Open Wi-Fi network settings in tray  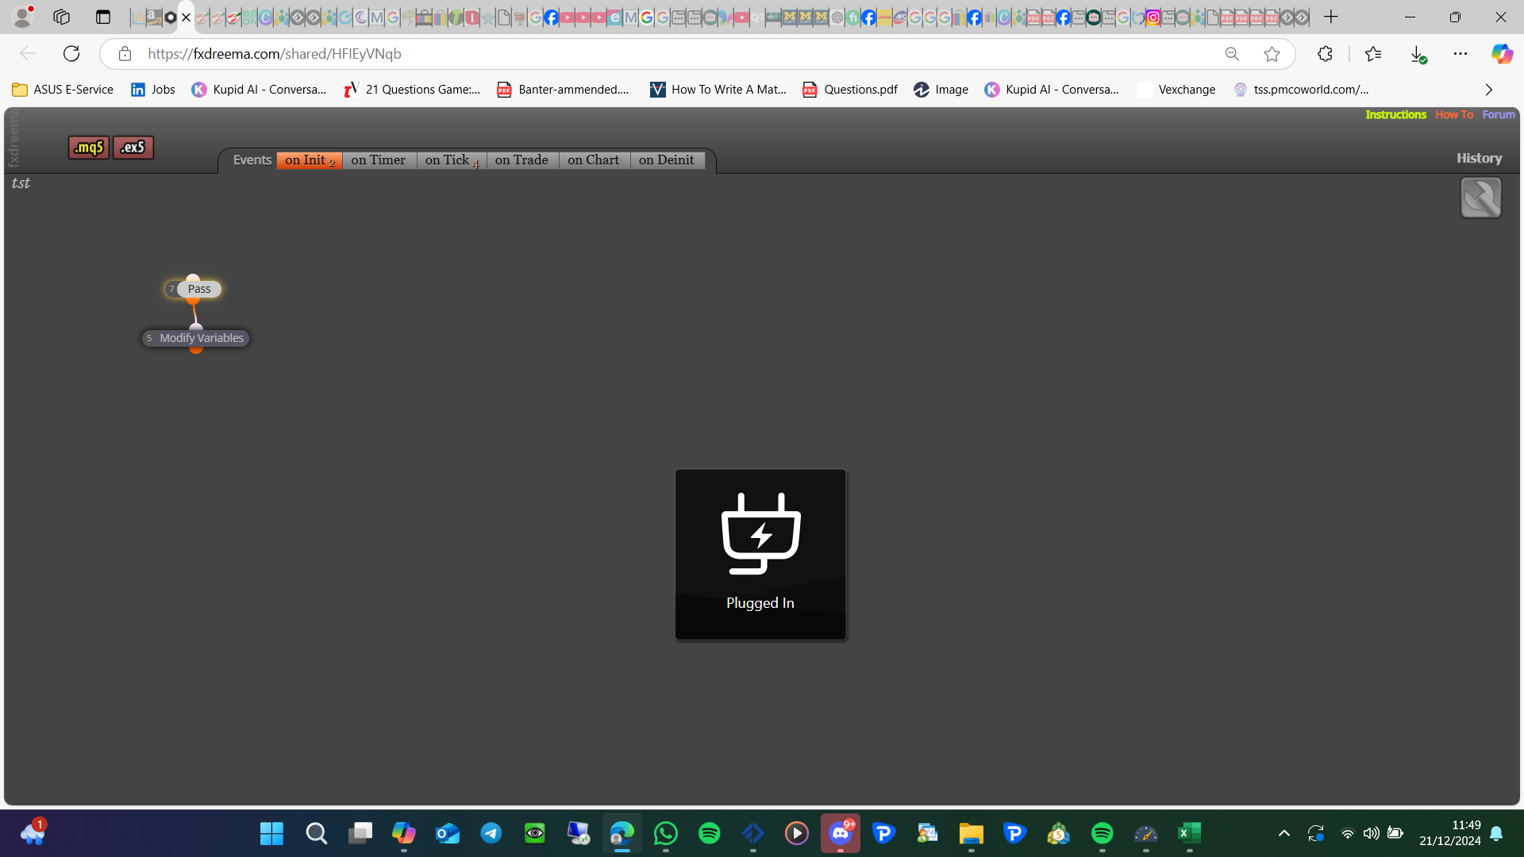[x=1347, y=833]
